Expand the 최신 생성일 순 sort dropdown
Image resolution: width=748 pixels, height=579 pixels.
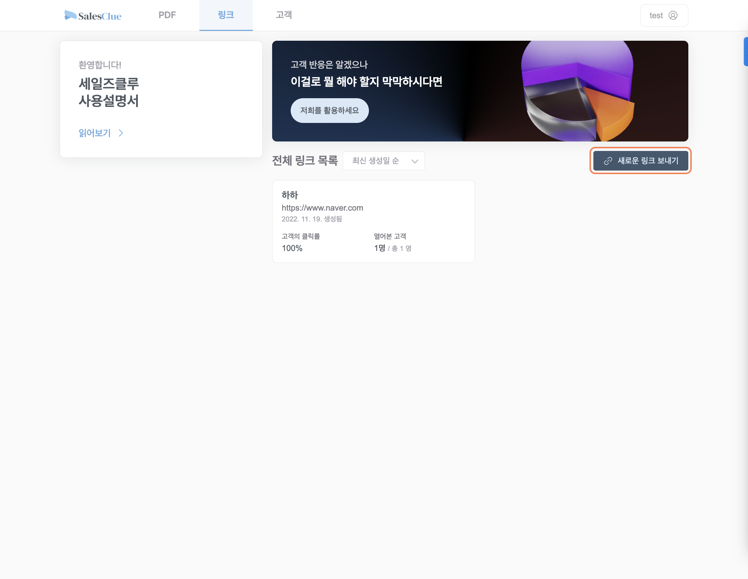[383, 161]
